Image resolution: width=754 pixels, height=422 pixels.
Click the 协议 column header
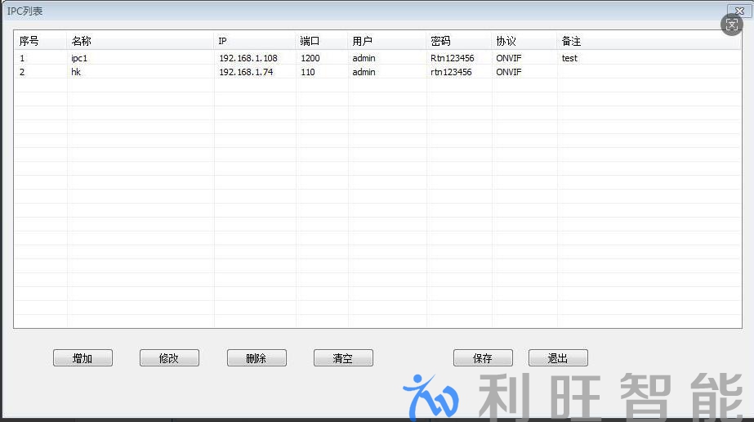[524, 41]
